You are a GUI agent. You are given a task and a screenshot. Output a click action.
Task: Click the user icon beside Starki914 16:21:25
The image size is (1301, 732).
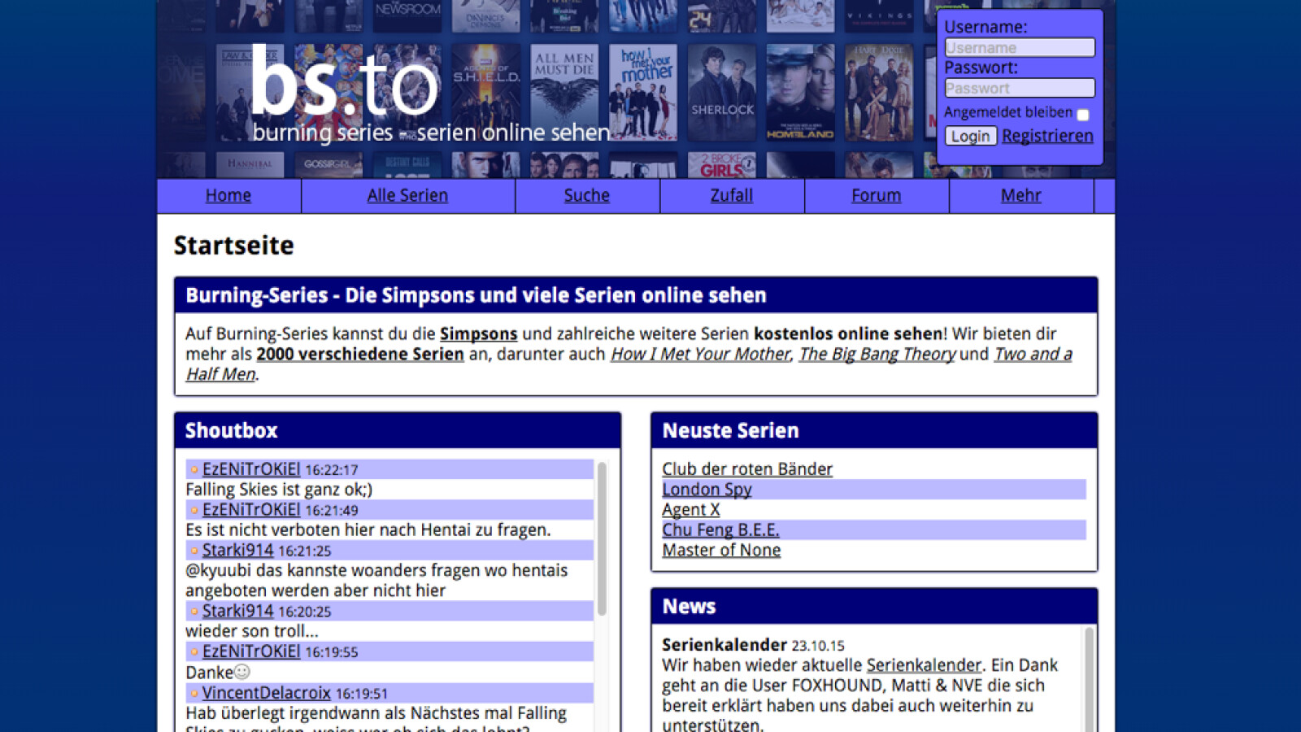coord(194,551)
